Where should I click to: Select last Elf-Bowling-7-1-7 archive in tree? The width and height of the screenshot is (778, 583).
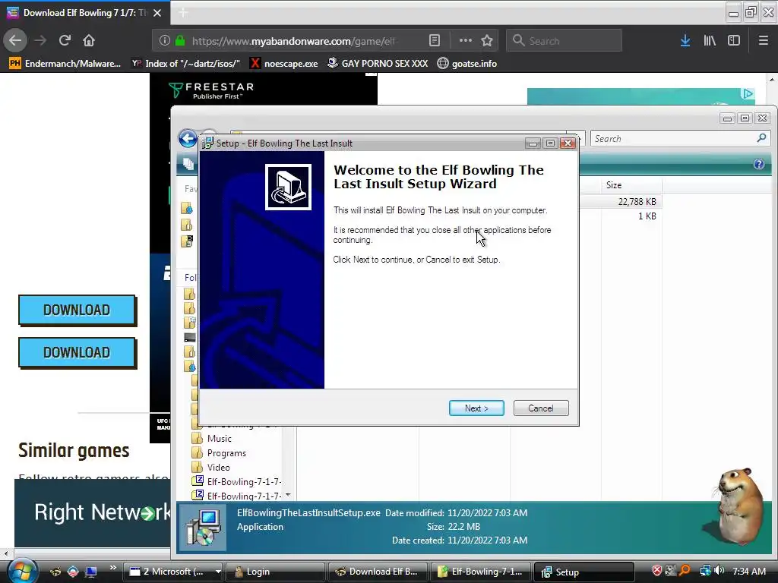coord(237,496)
